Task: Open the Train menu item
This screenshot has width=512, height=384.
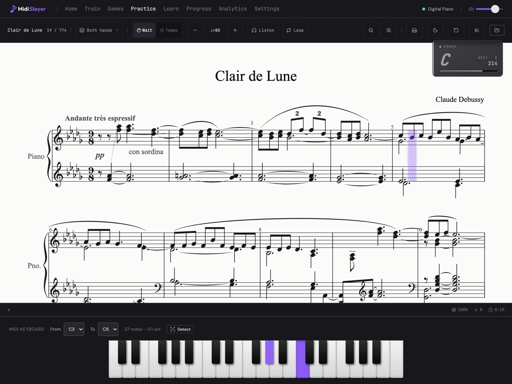Action: [x=92, y=9]
